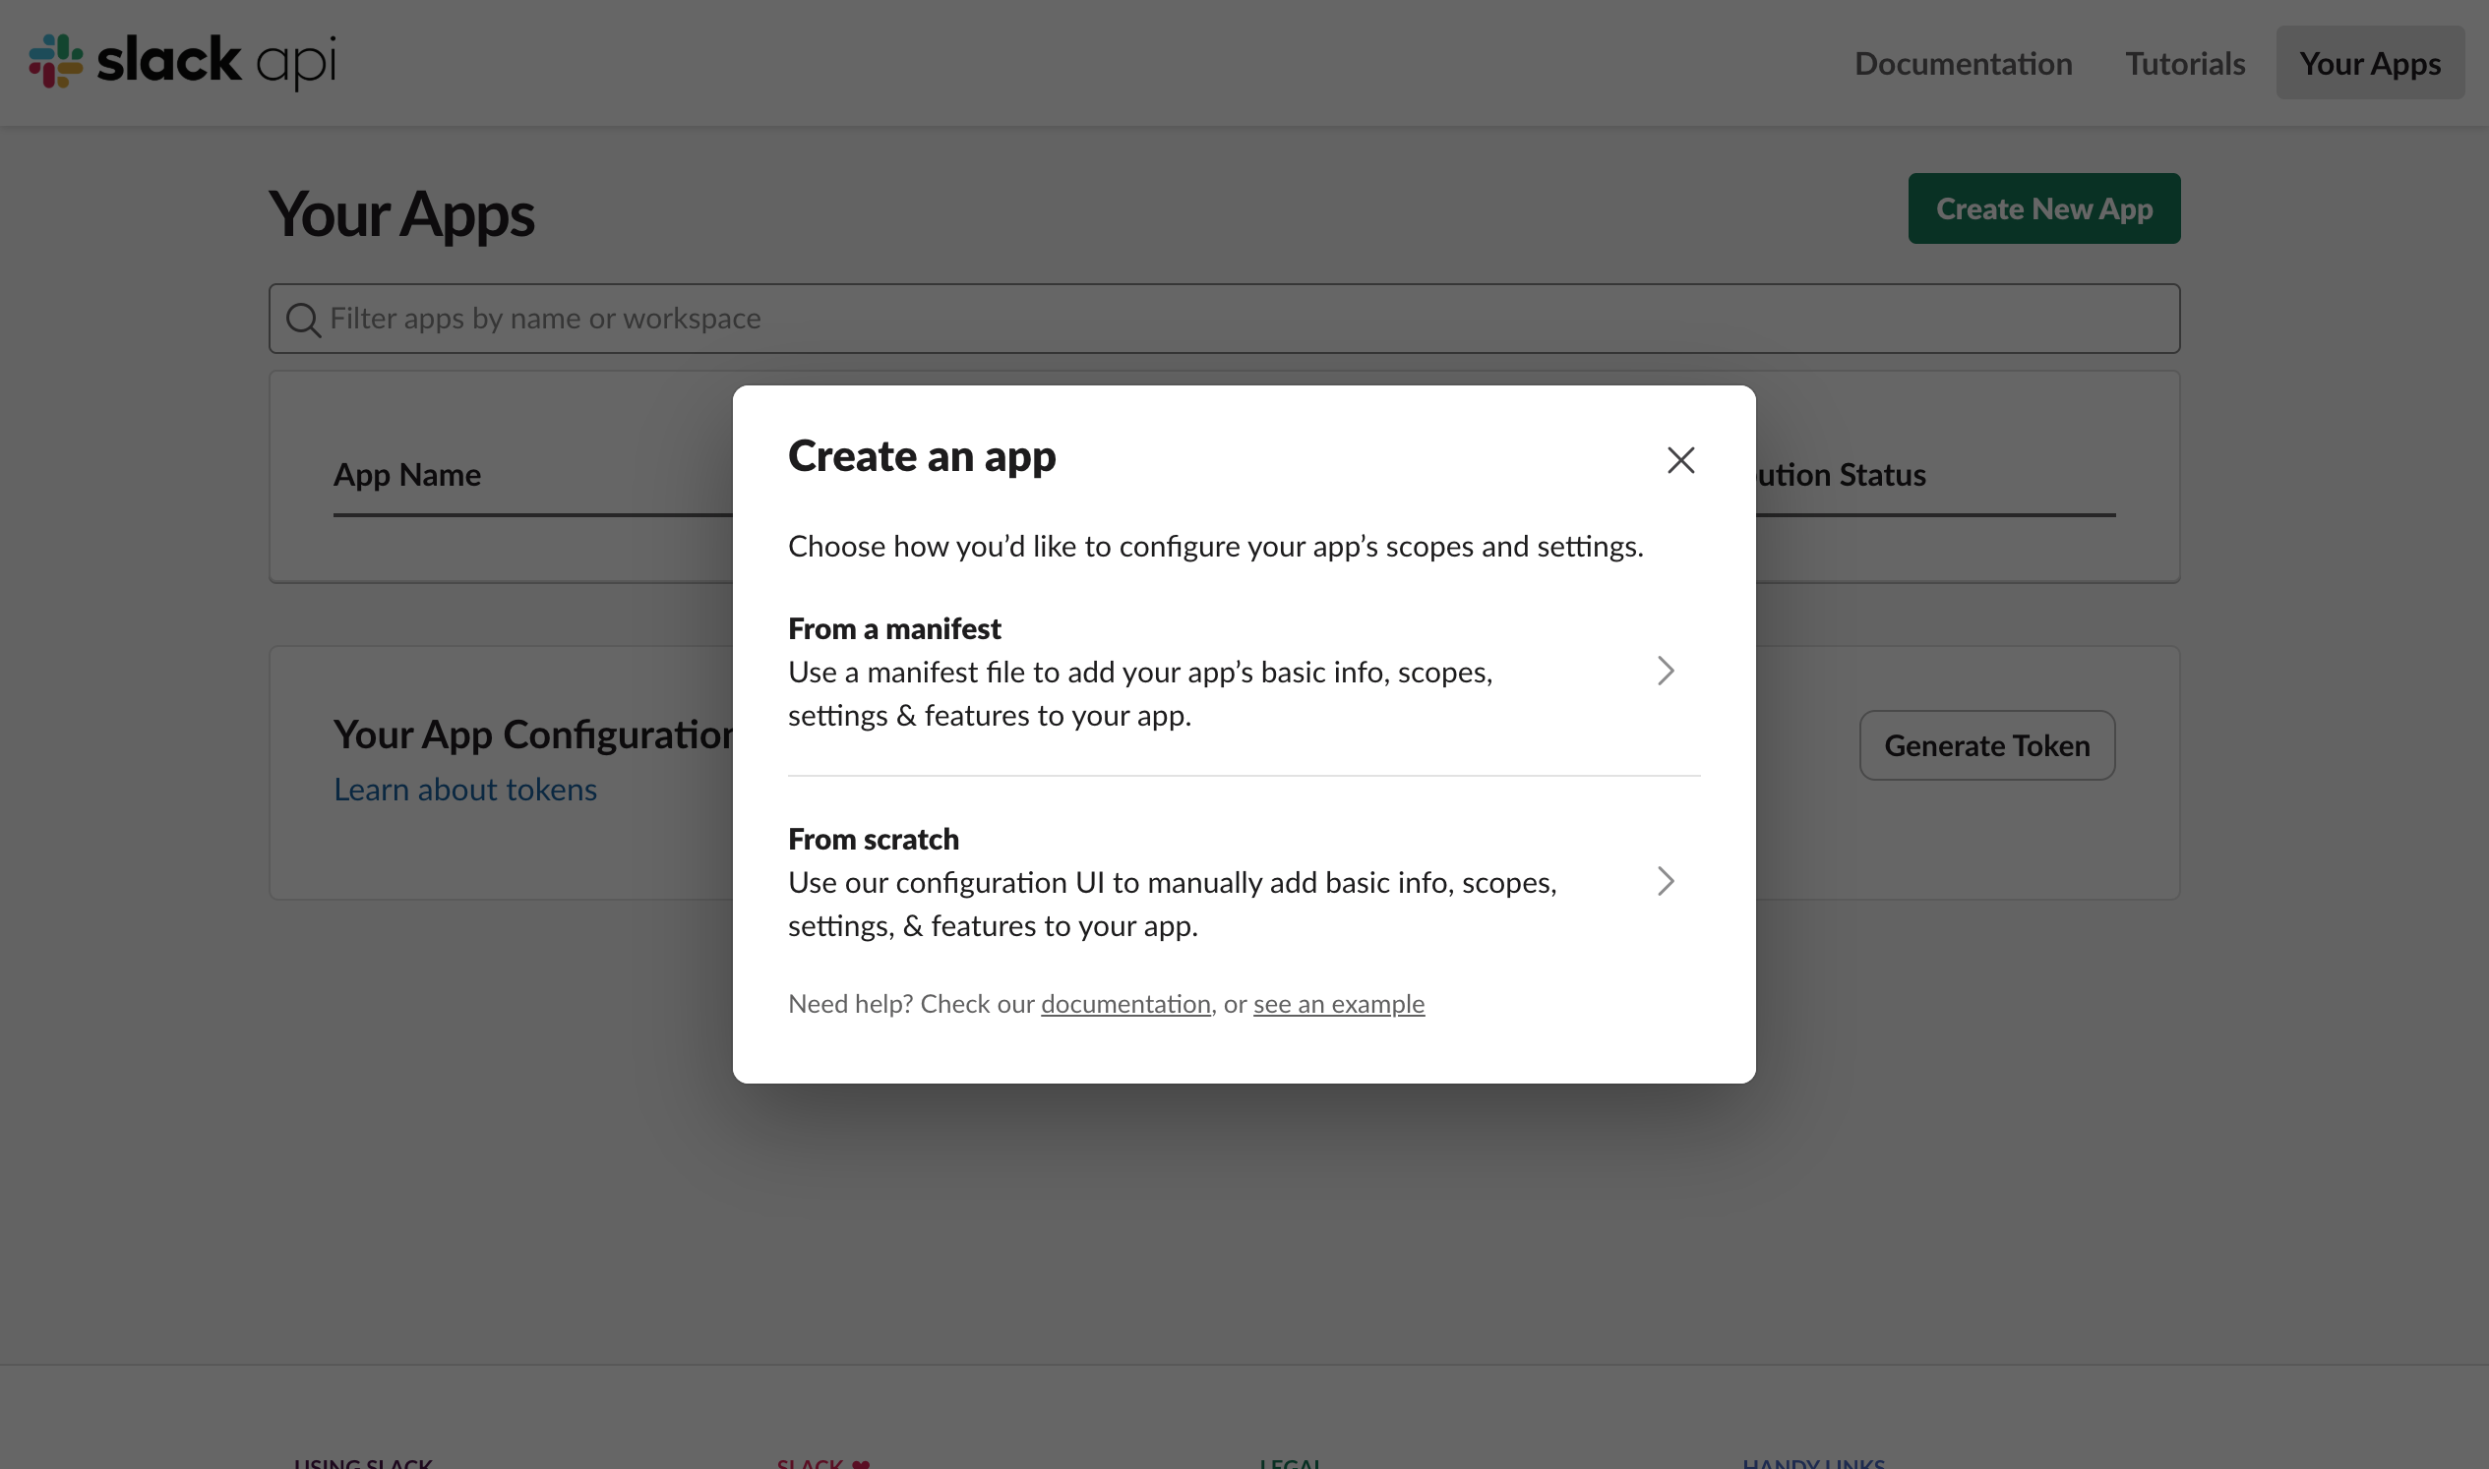
Task: Click the Your App Configuration heading
Action: pyautogui.click(x=533, y=734)
